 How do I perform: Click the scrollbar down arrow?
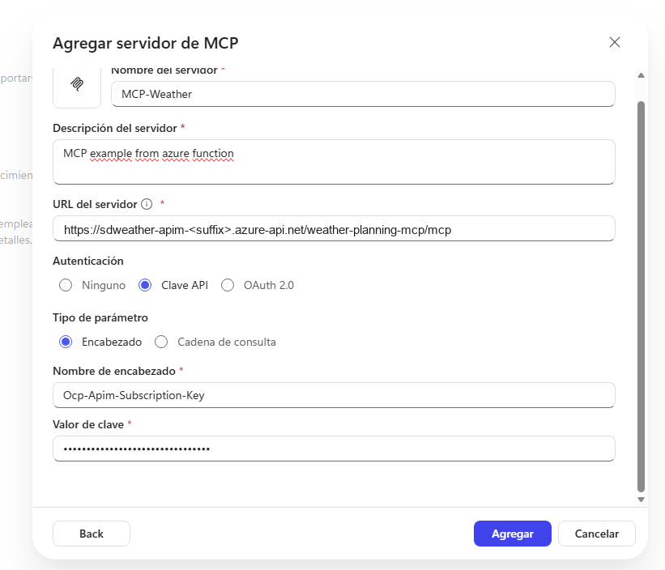pyautogui.click(x=641, y=500)
